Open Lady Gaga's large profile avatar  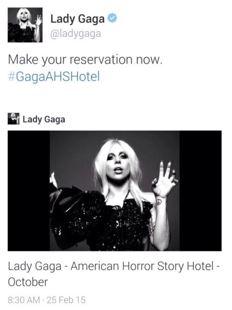(25, 25)
